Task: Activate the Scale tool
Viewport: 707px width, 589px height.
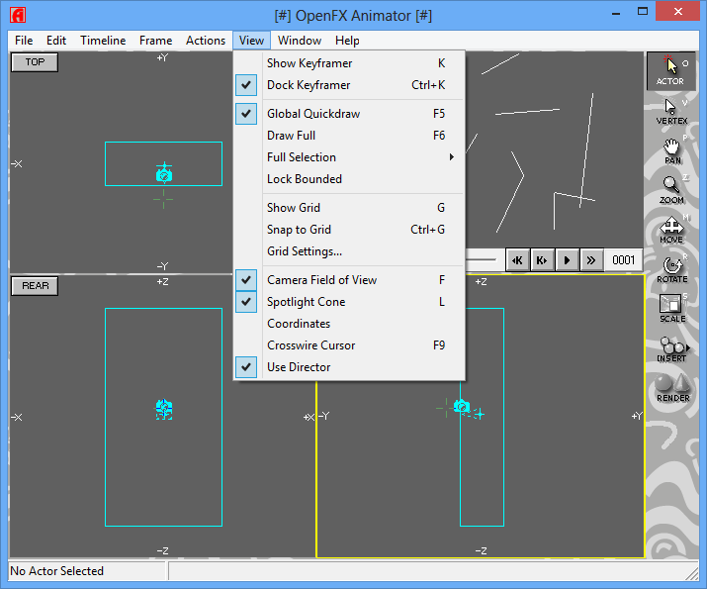Action: 671,309
